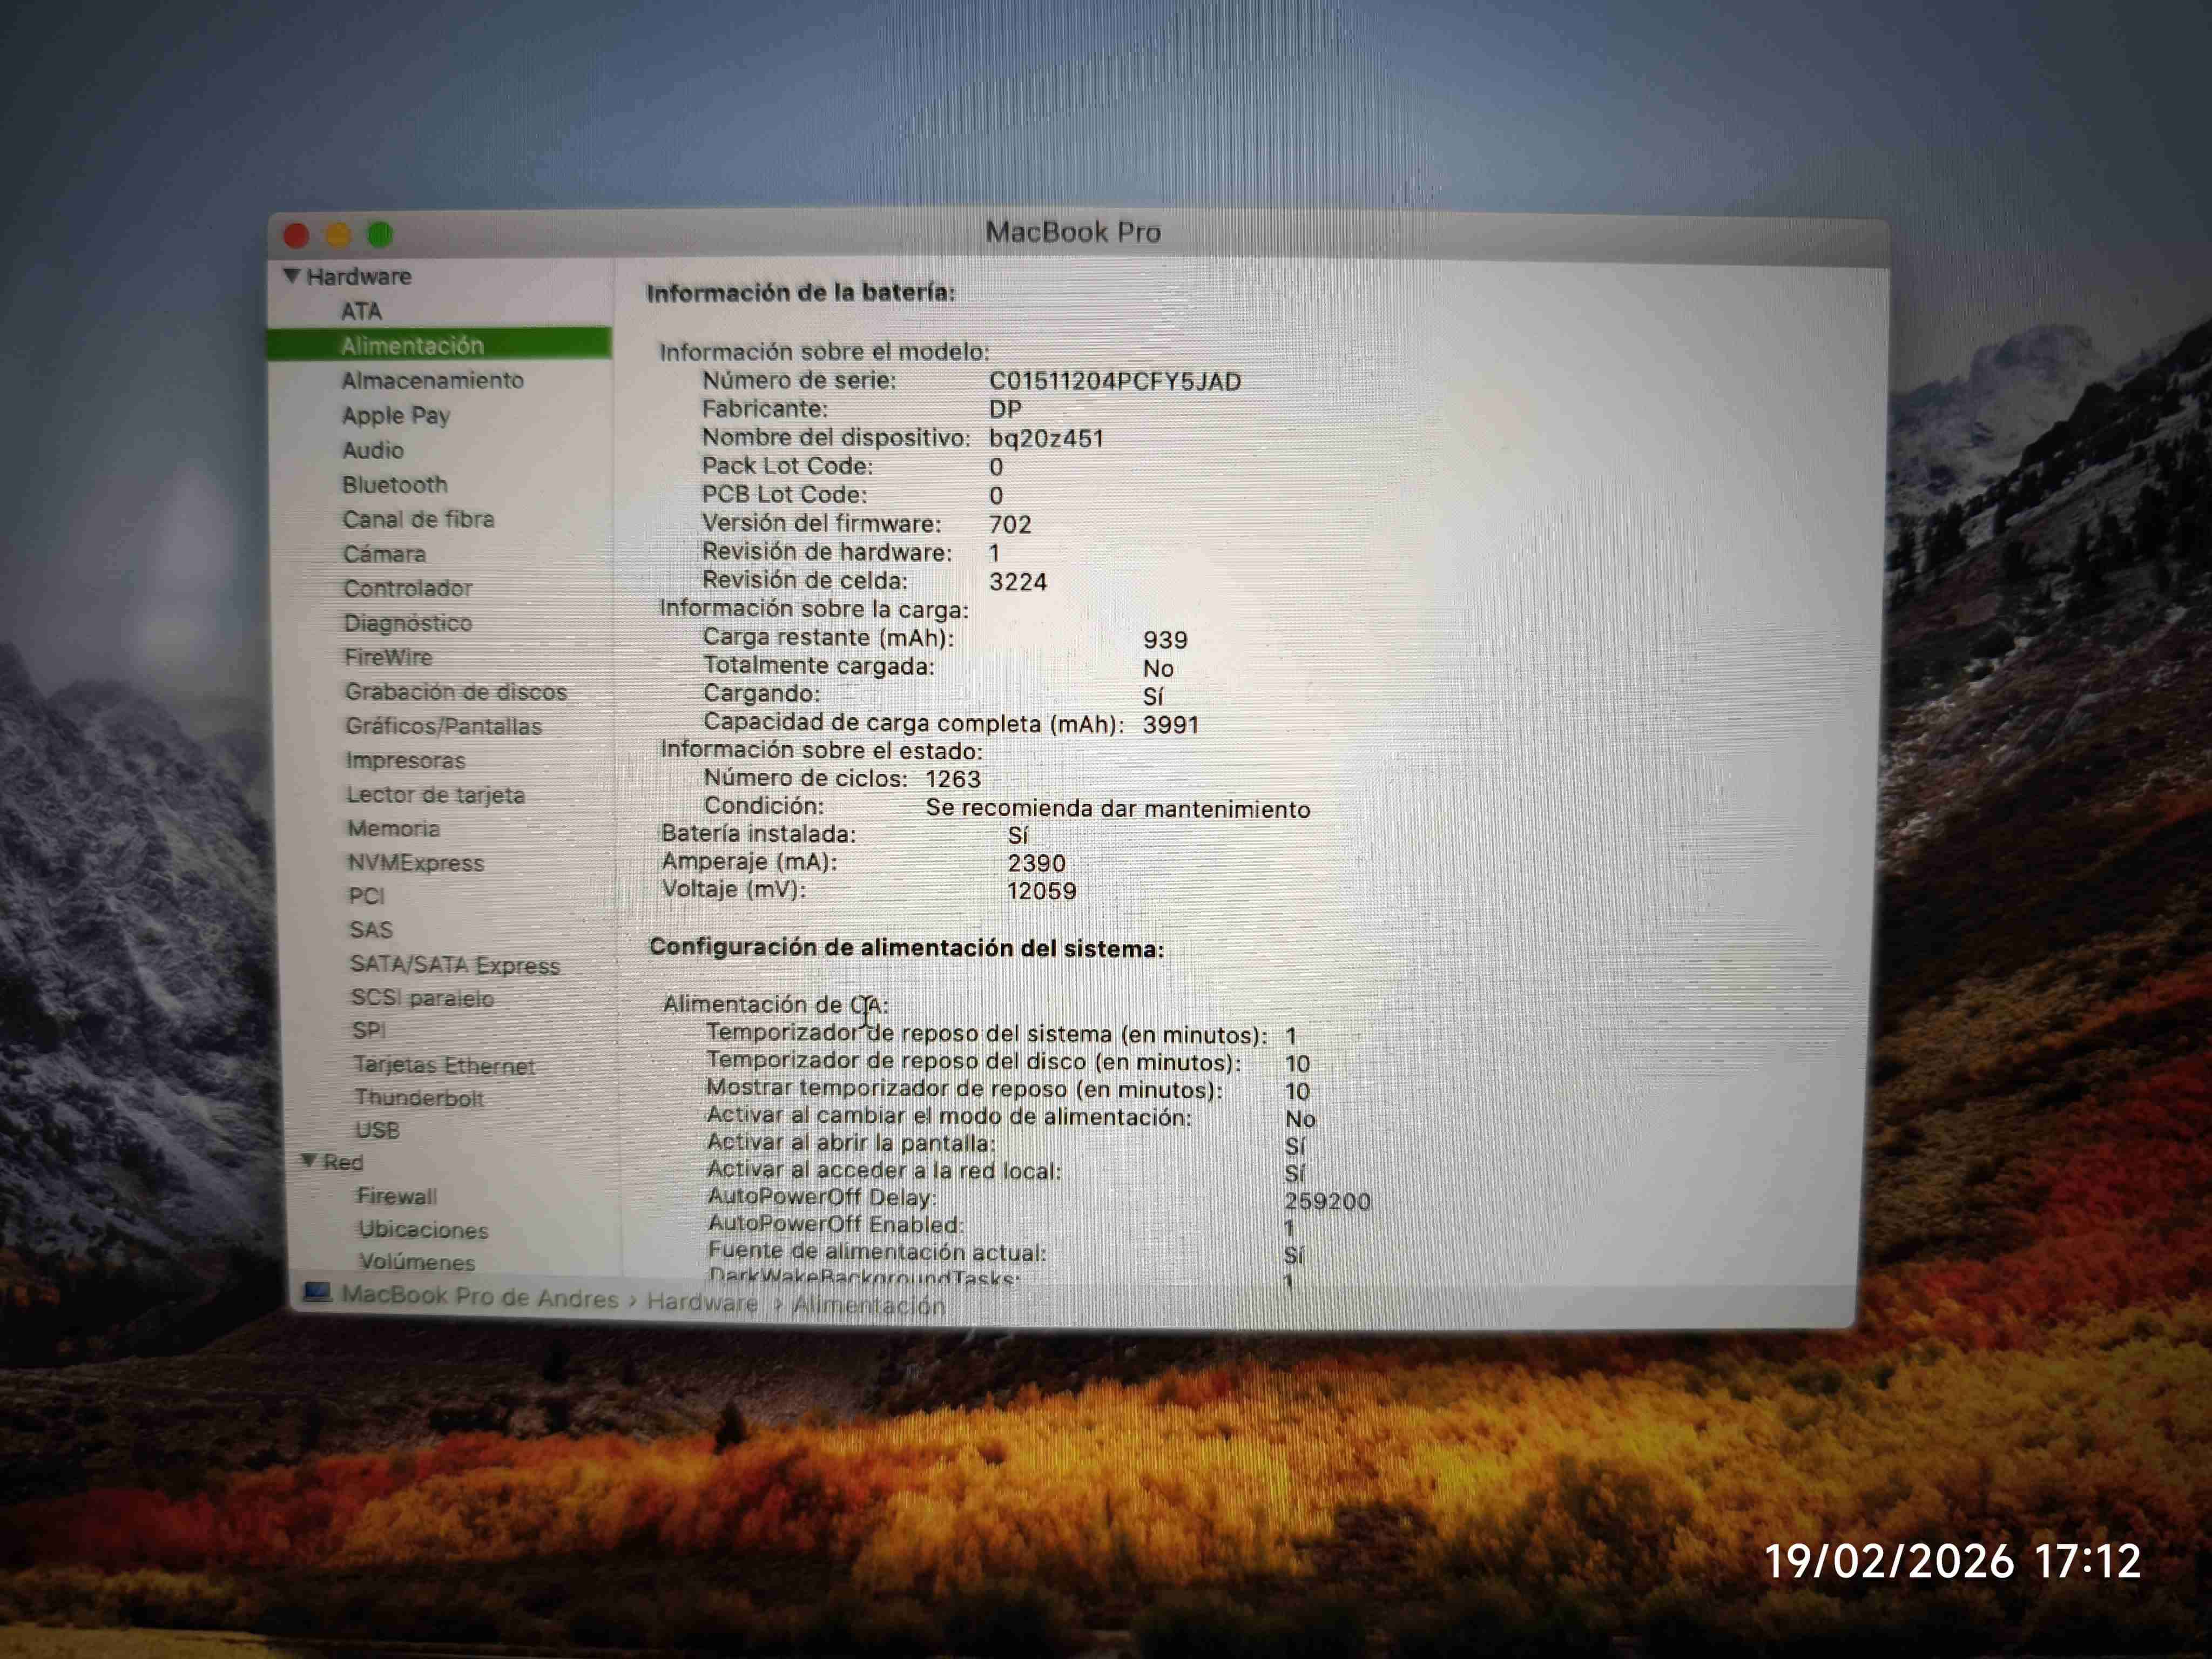Select Almacenamiento to view storage

pos(434,380)
